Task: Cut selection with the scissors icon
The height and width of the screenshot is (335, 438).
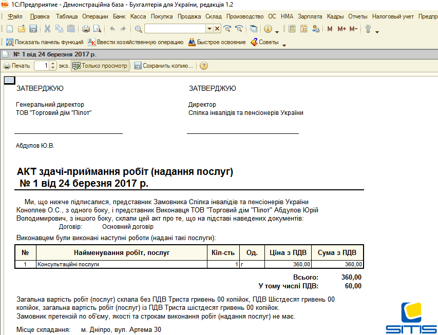Action: click(47, 29)
